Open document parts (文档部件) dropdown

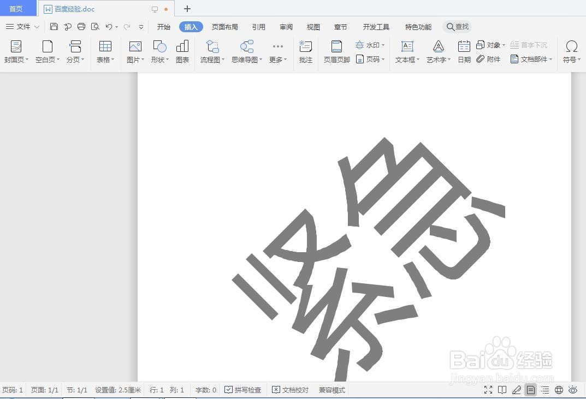coord(531,59)
